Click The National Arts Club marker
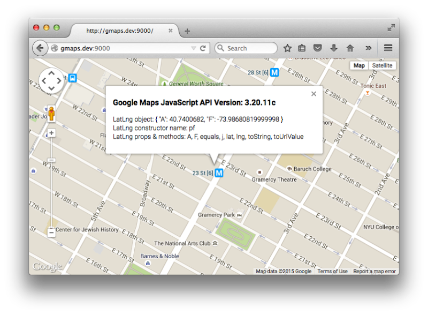This screenshot has width=428, height=315. [x=215, y=243]
